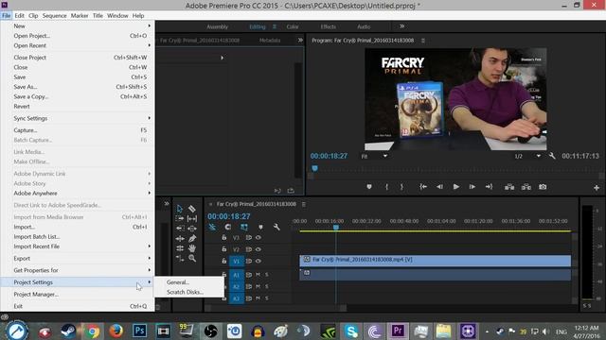Image resolution: width=606 pixels, height=340 pixels.
Task: Open the timeline sequence panel menu
Action: (303, 204)
